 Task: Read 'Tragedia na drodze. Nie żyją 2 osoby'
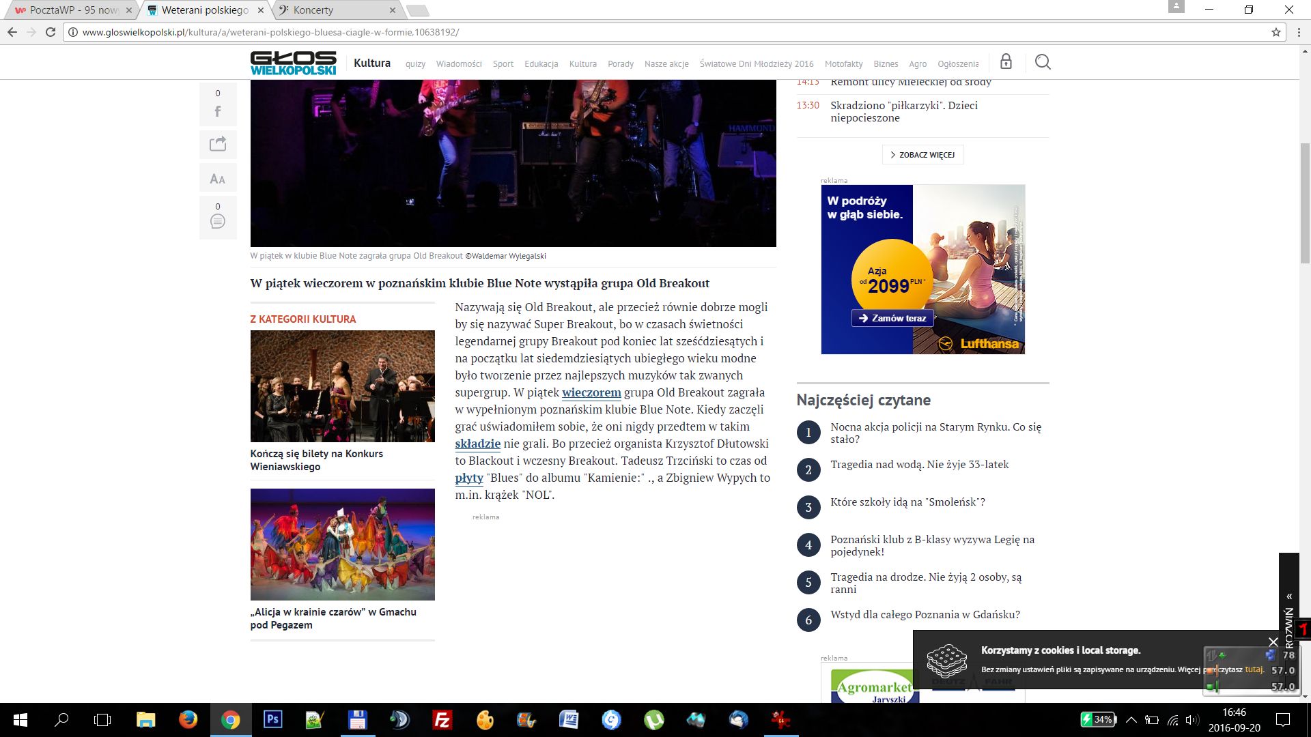coord(926,583)
